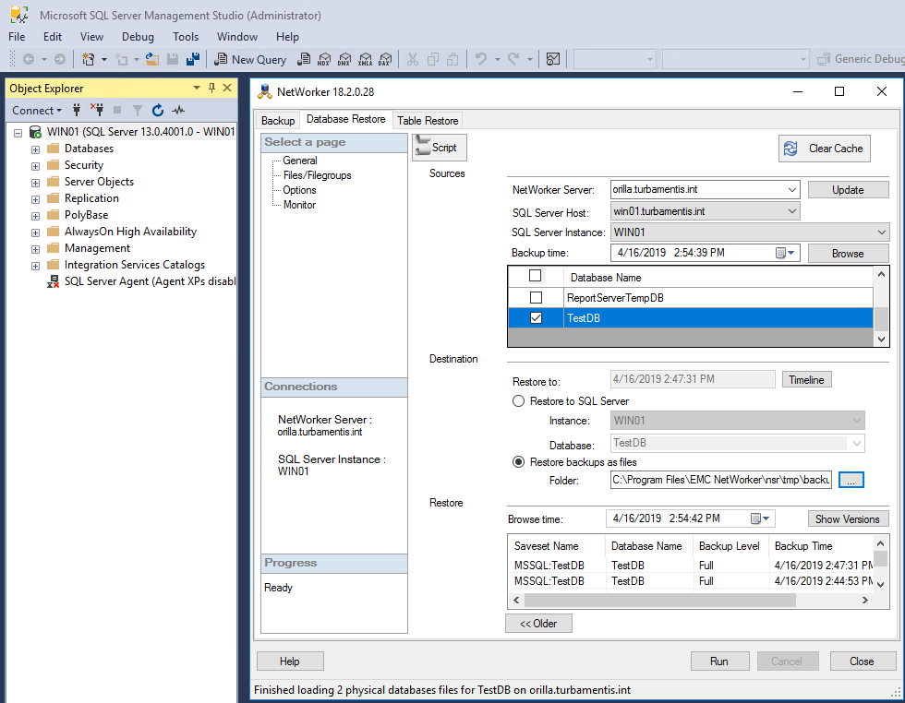Screen dimensions: 905x703
Task: Open the File menu
Action: (x=17, y=36)
